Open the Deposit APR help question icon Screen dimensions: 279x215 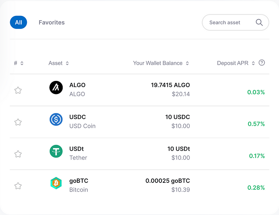click(262, 63)
